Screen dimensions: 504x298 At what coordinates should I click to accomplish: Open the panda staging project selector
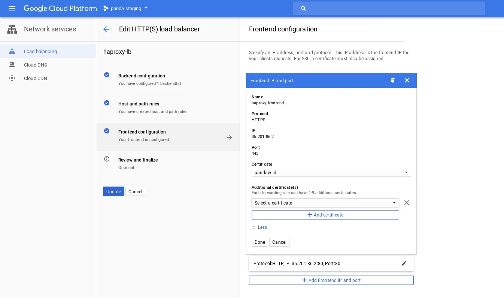[x=125, y=8]
